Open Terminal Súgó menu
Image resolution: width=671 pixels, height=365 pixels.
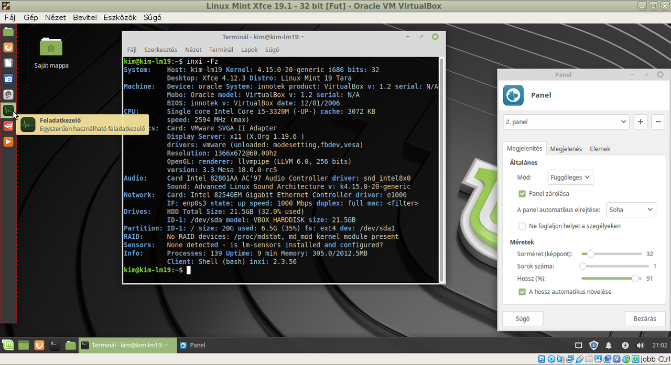click(x=272, y=50)
